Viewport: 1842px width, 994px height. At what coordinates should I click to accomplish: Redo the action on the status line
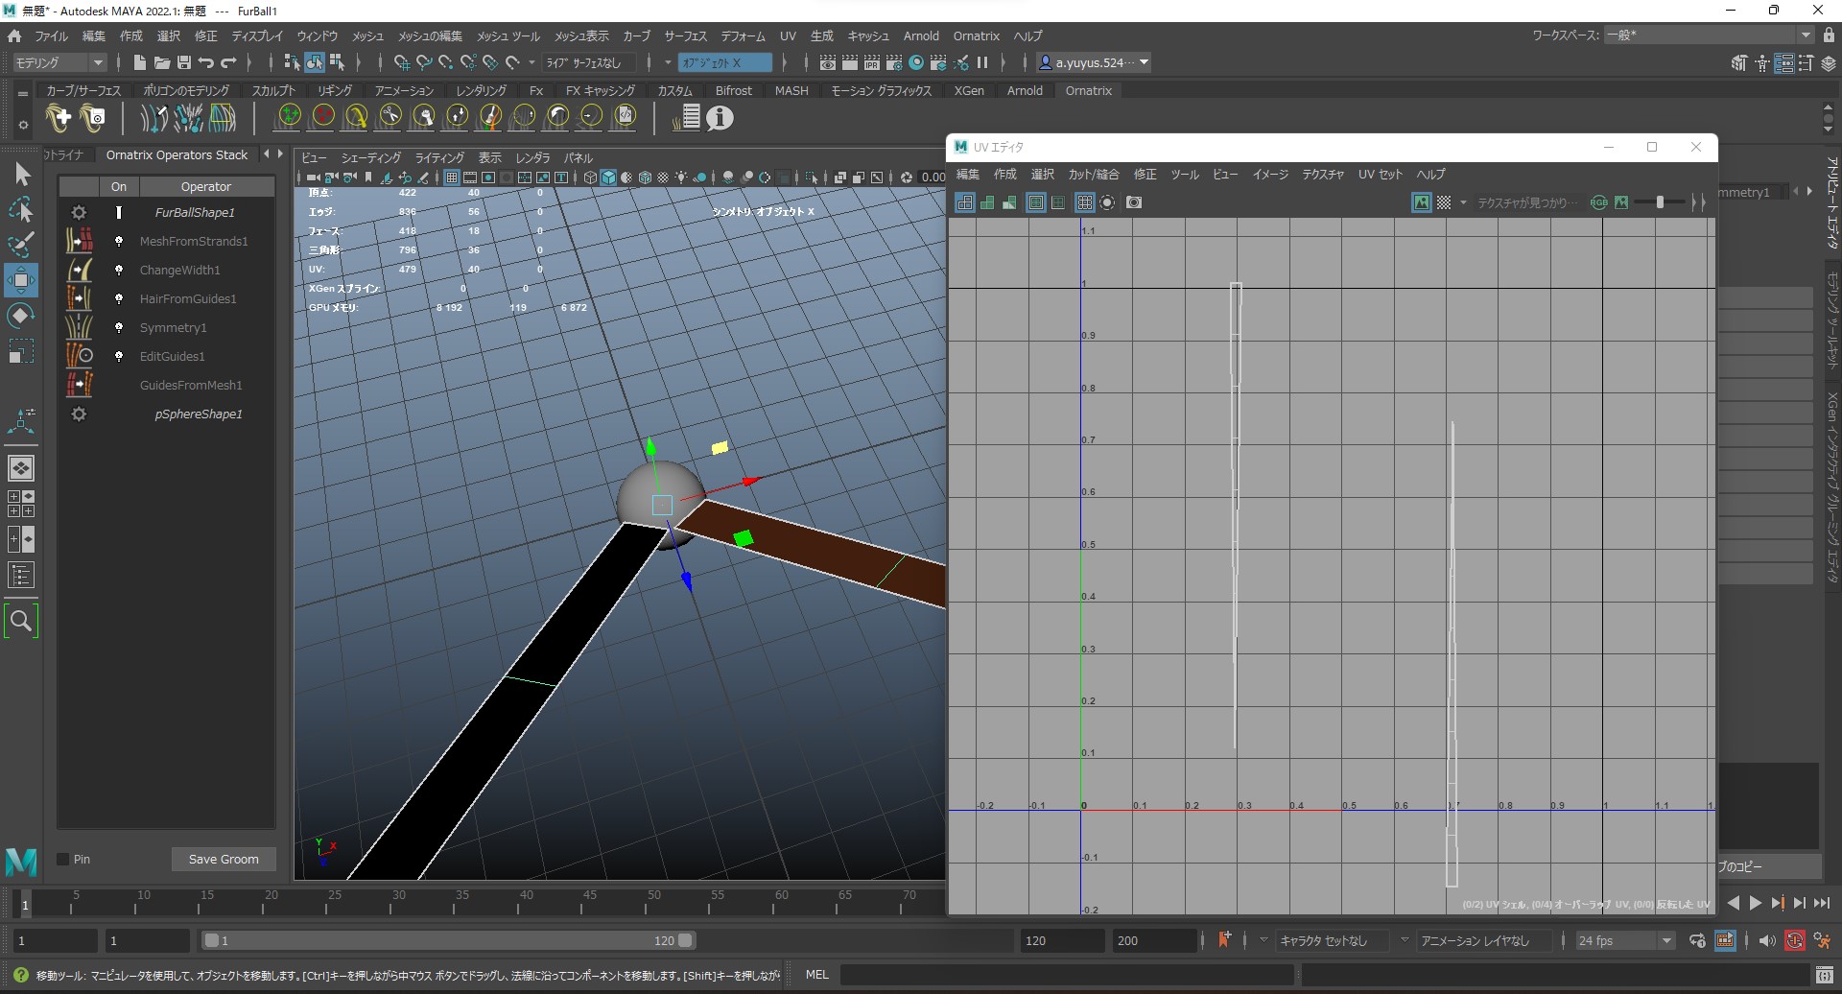[228, 62]
